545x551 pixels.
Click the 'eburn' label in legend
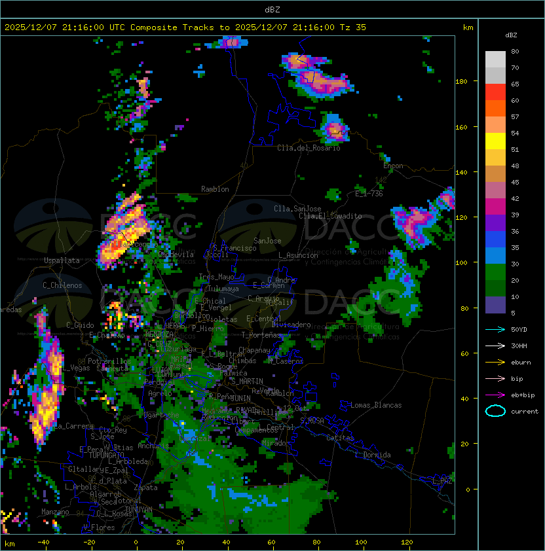(x=521, y=363)
